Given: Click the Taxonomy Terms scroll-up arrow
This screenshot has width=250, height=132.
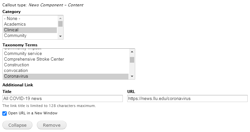Looking at the screenshot, I should tap(132, 52).
